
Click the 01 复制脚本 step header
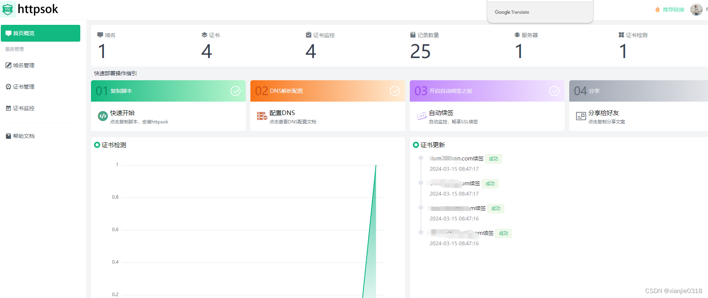[x=168, y=91]
